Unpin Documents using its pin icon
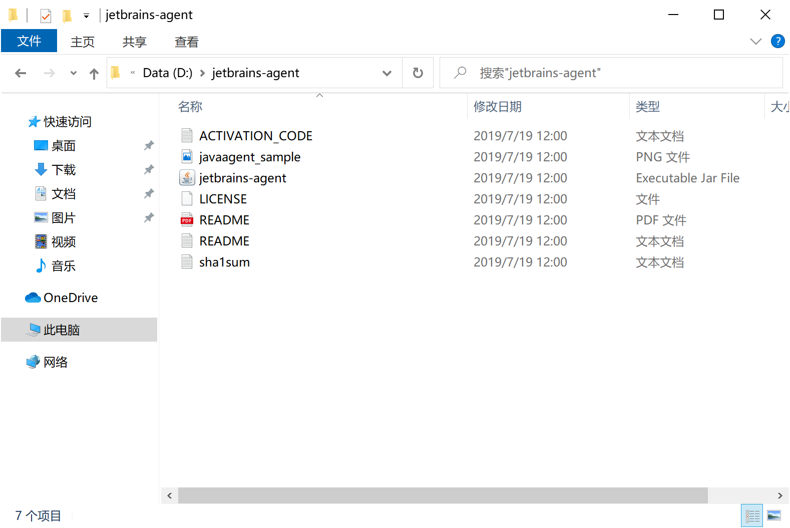 coord(149,194)
